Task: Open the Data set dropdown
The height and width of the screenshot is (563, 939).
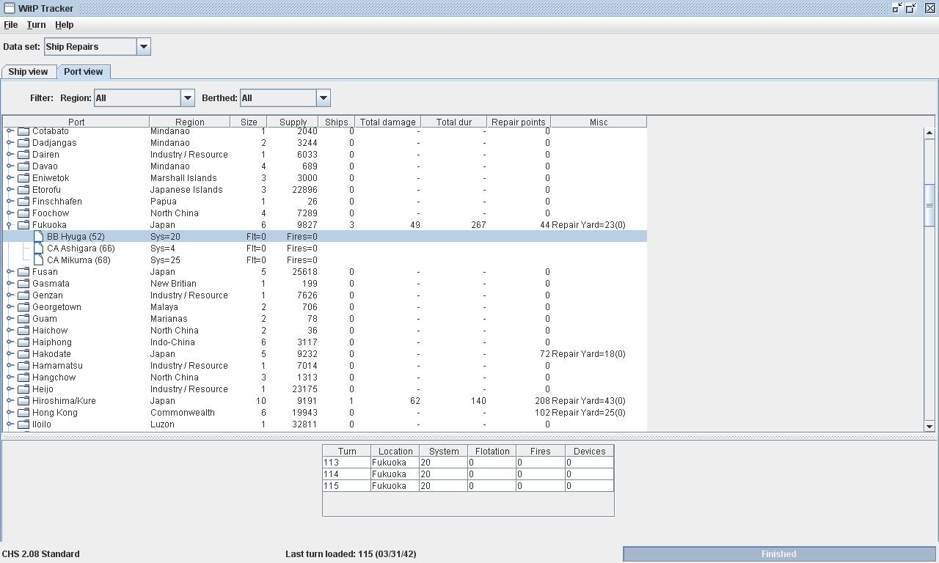Action: (x=144, y=47)
